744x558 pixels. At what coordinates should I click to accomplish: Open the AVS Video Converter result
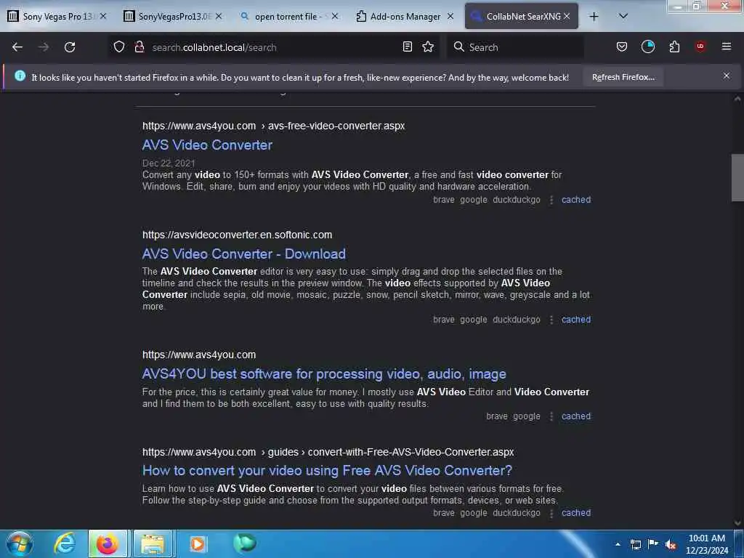pyautogui.click(x=207, y=145)
